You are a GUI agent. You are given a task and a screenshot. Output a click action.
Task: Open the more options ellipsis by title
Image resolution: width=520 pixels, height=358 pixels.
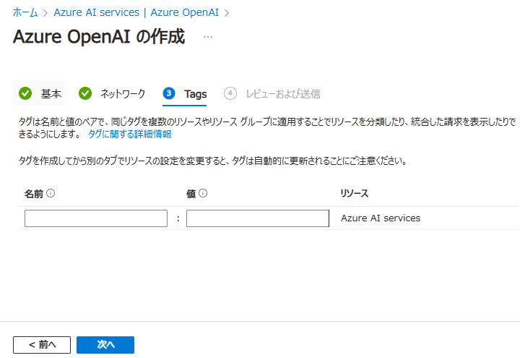(208, 37)
